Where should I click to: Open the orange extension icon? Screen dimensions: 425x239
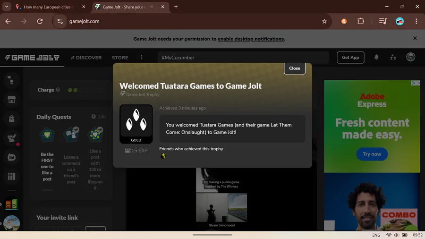coord(344,21)
